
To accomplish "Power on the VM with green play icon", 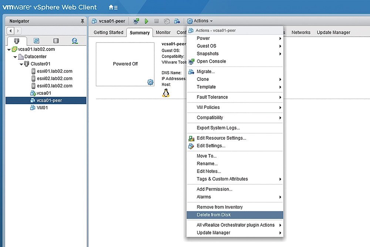I will point(147,21).
